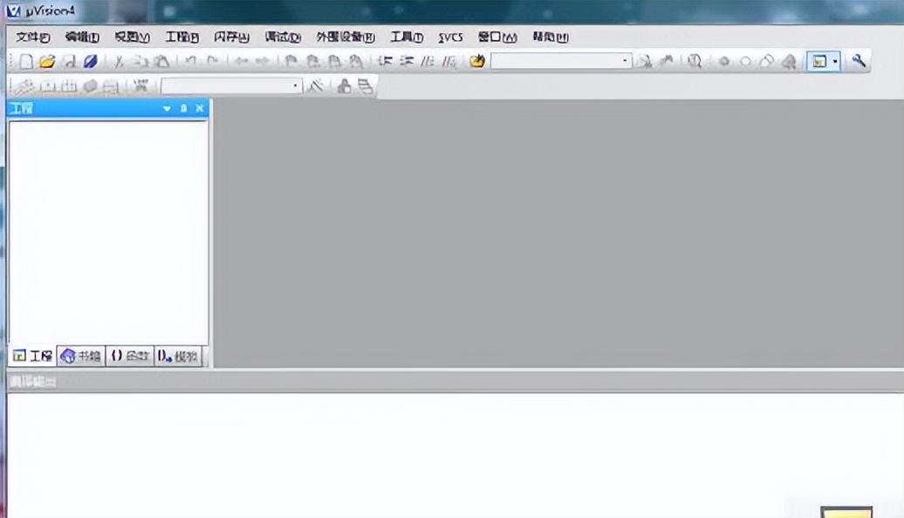The image size is (904, 518).
Task: Open the search history dropdown in the find box
Action: pos(625,61)
